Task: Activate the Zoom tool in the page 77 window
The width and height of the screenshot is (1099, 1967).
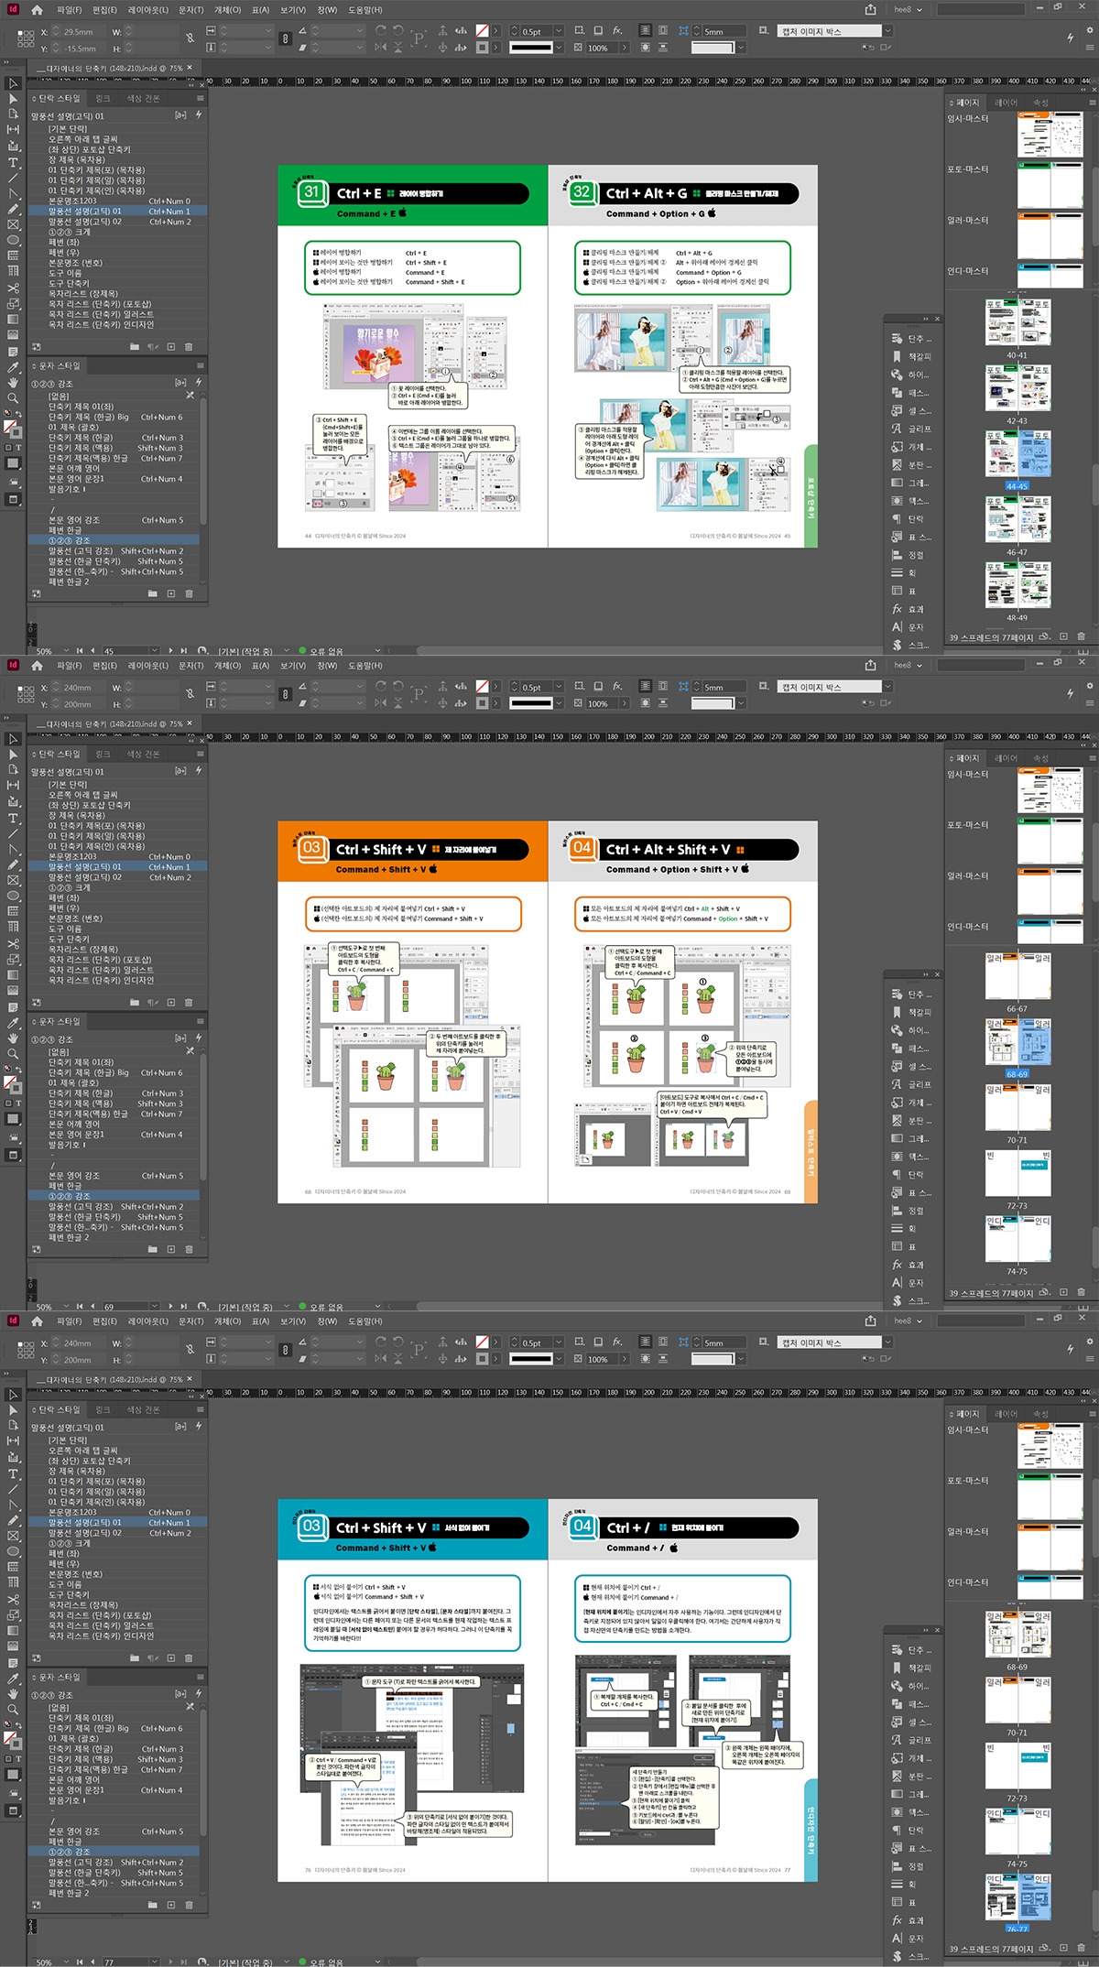Action: (x=13, y=1710)
